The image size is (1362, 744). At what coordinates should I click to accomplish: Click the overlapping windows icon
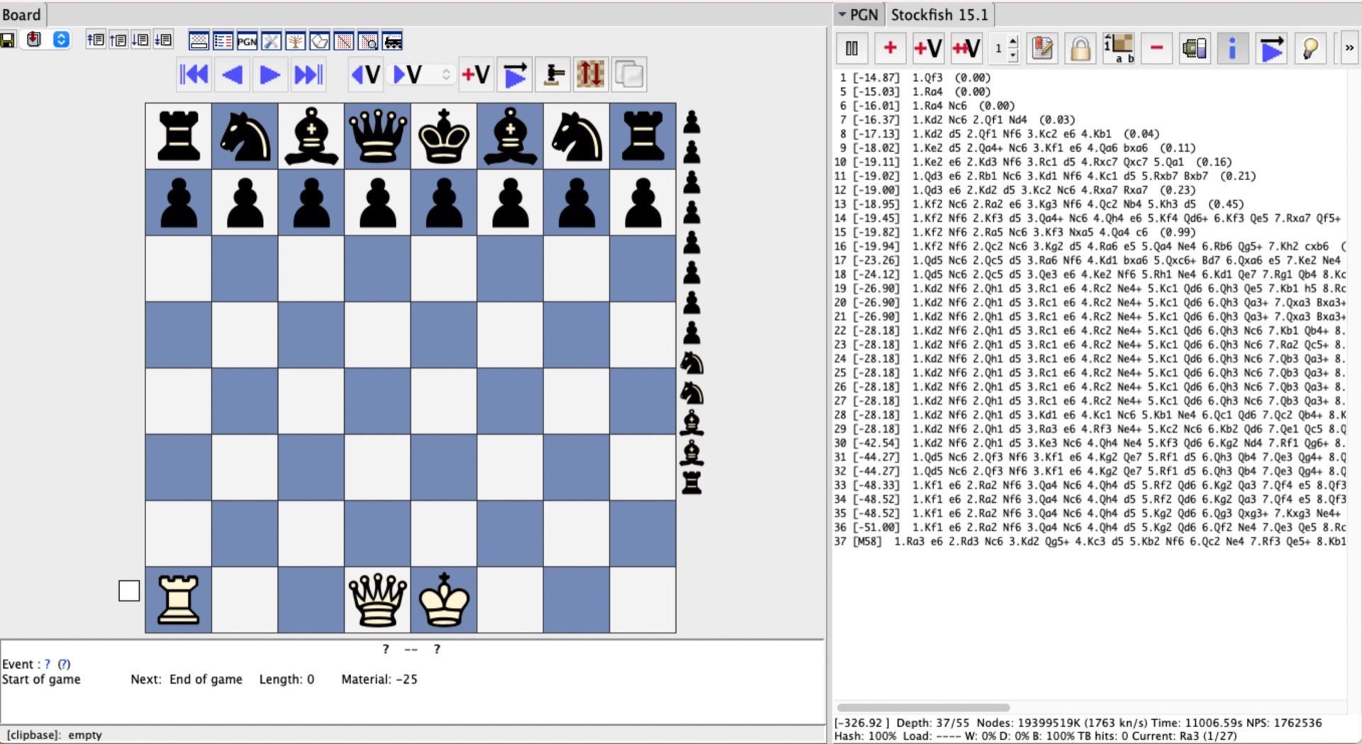point(629,74)
